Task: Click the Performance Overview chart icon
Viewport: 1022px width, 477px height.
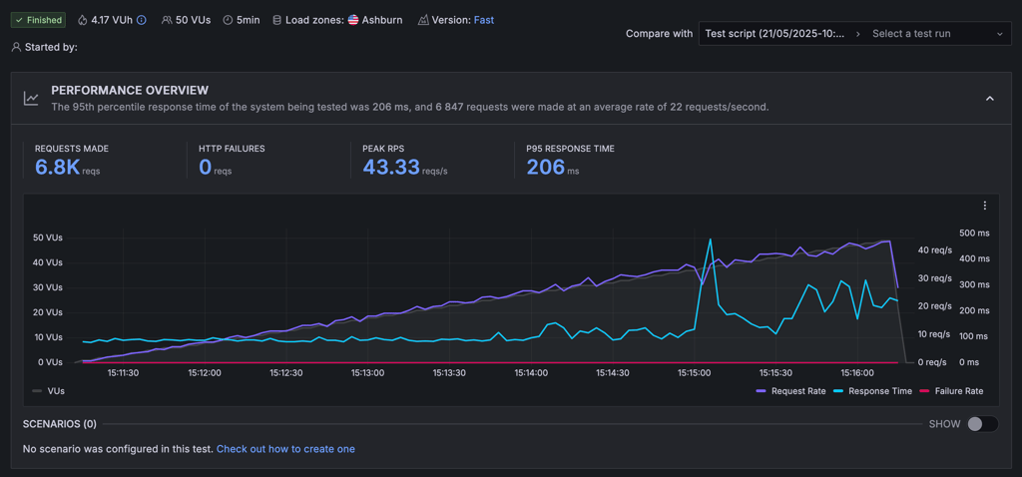Action: (x=31, y=99)
